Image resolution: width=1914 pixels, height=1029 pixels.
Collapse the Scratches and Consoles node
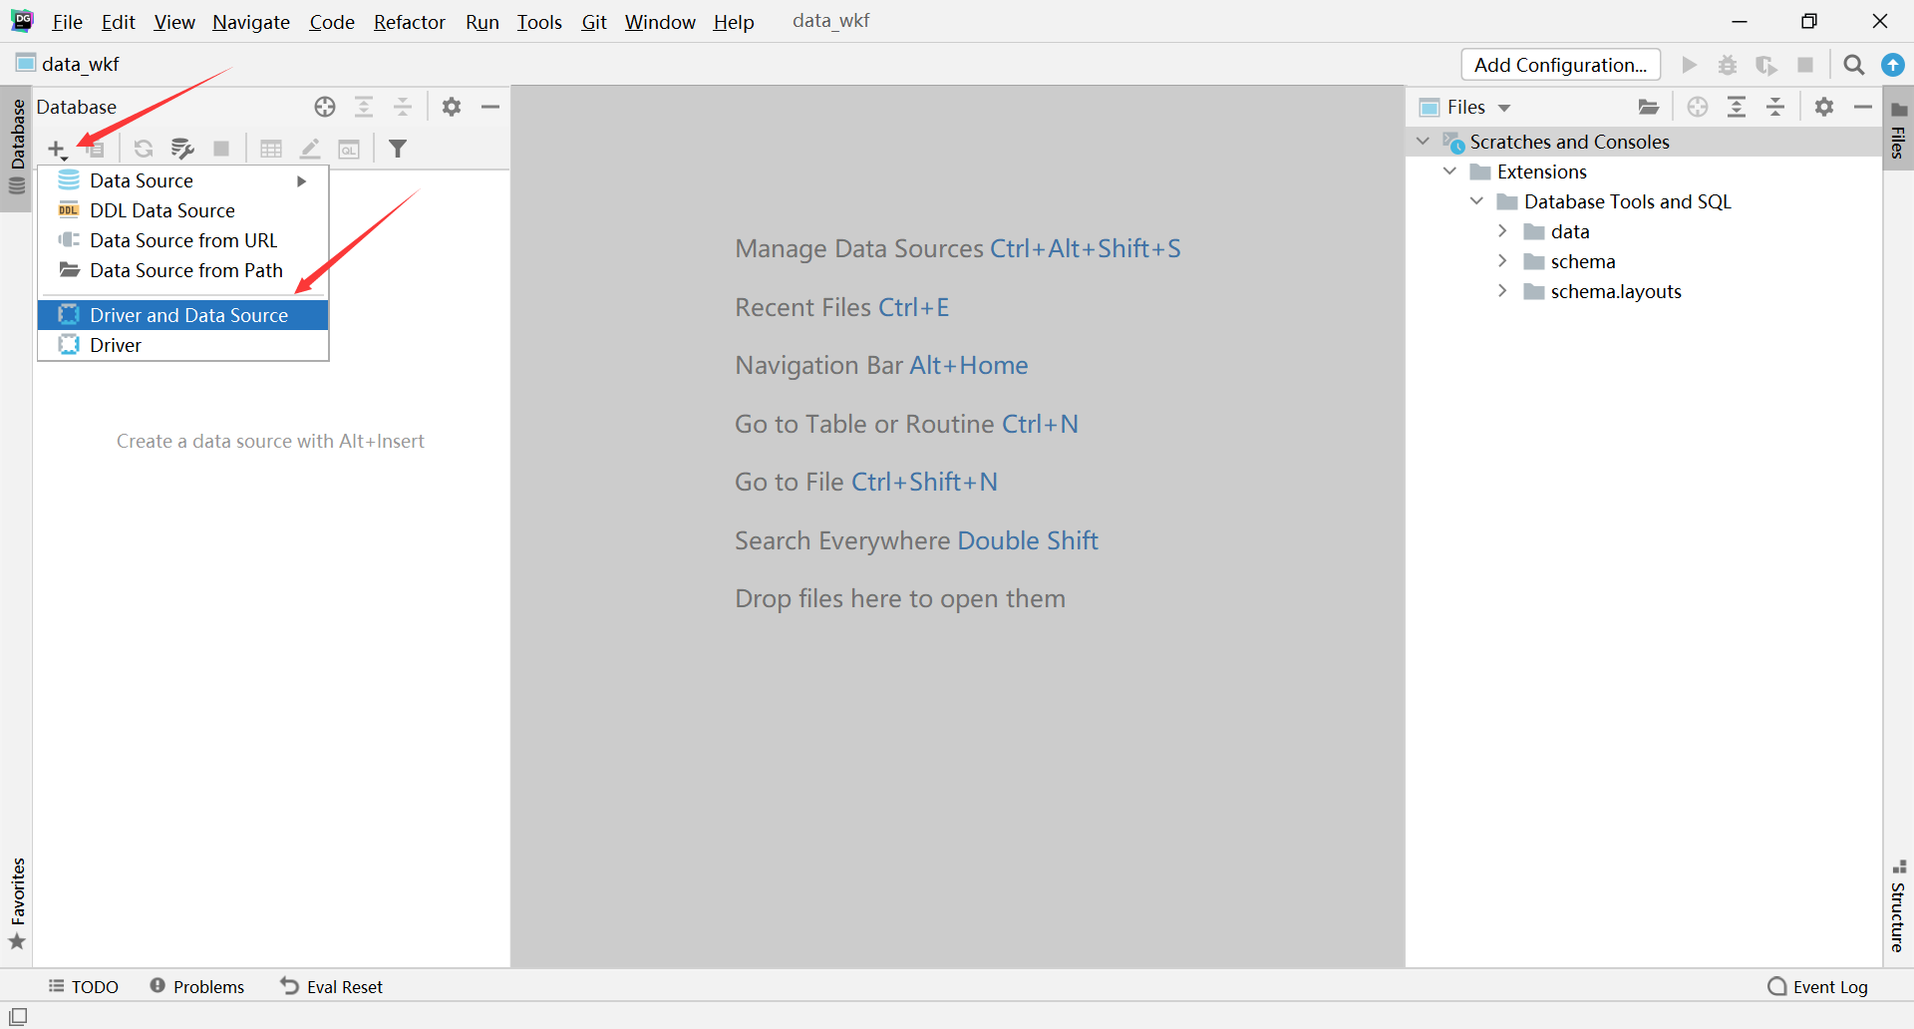[x=1424, y=142]
